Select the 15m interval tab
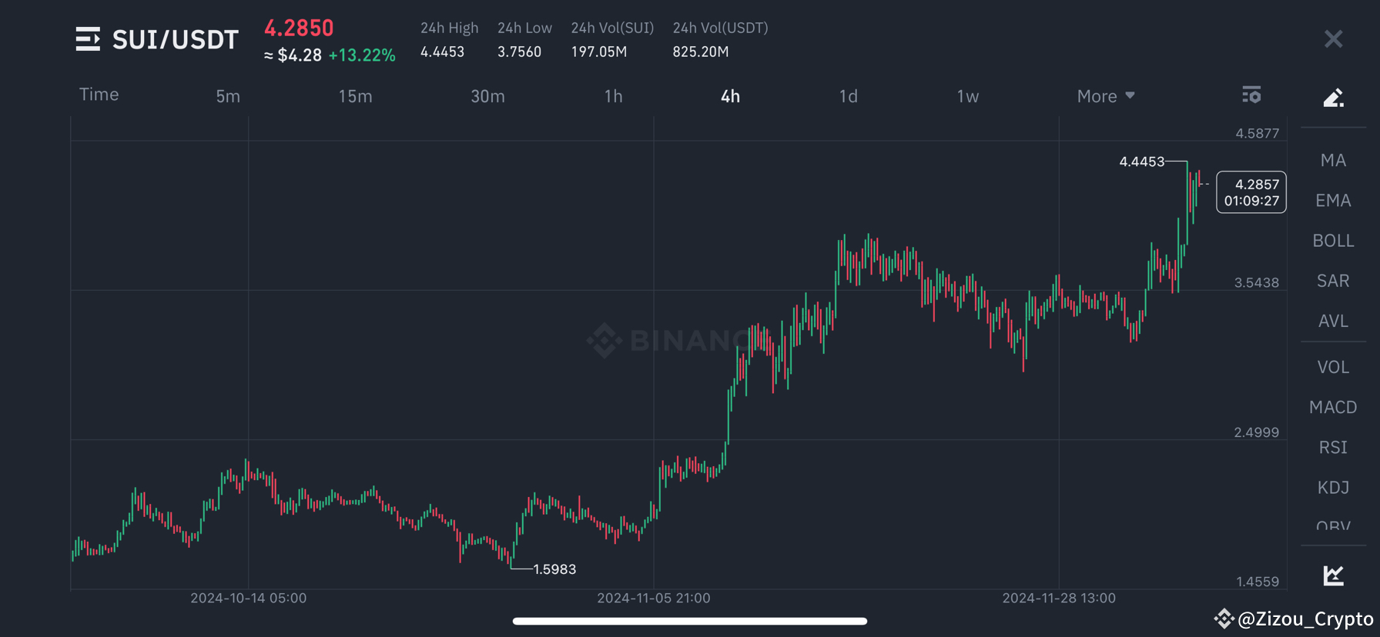Screen dimensions: 1380x637 [355, 95]
